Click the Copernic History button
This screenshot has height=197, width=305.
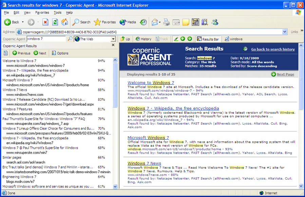143,39
